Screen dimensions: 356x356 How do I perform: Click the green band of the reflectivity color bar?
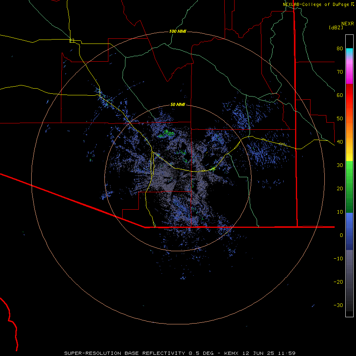click(349, 187)
